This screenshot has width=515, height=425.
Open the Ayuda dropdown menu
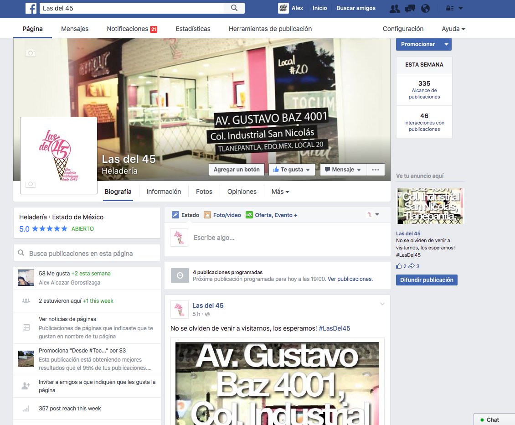(453, 29)
